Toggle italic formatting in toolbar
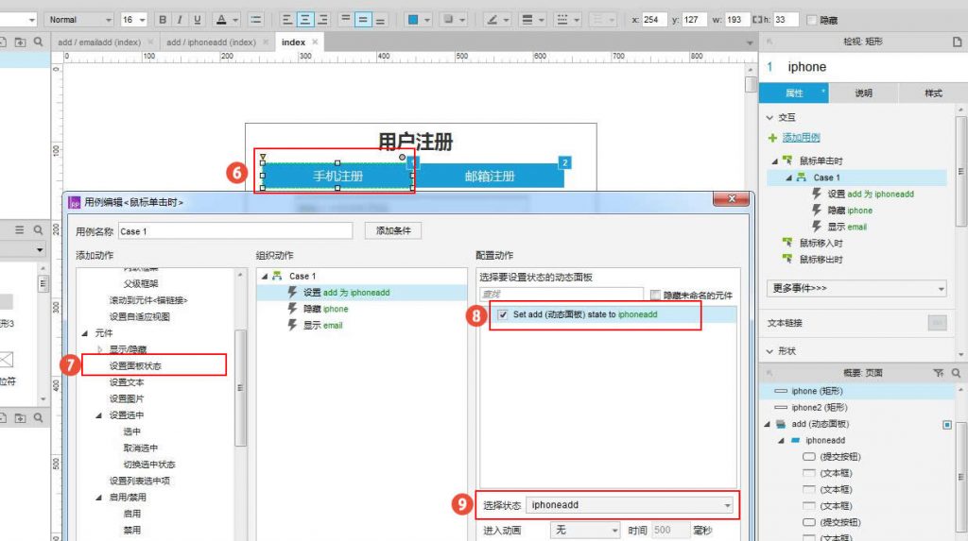Image resolution: width=968 pixels, height=541 pixels. 180,20
